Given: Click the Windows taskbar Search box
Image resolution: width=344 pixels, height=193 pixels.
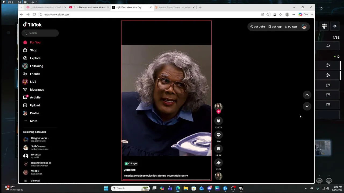Looking at the screenshot, I should [130, 188].
